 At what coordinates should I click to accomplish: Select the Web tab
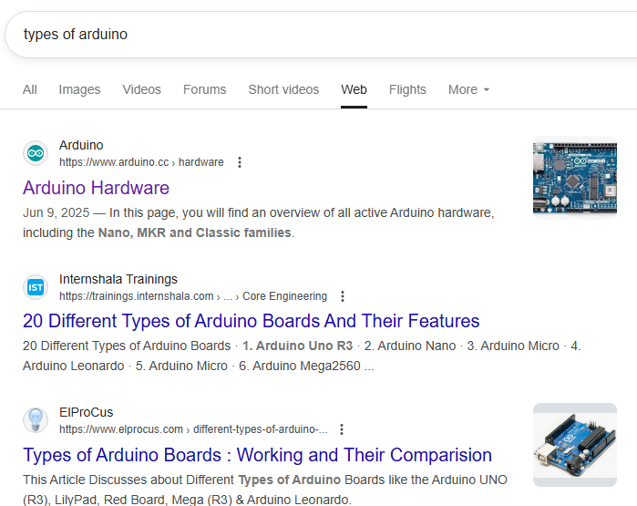coord(354,89)
